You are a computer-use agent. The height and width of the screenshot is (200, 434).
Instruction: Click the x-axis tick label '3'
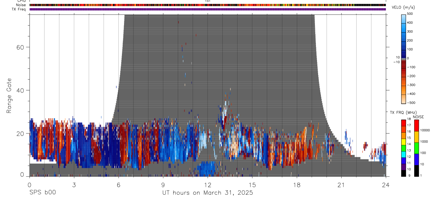(74, 184)
